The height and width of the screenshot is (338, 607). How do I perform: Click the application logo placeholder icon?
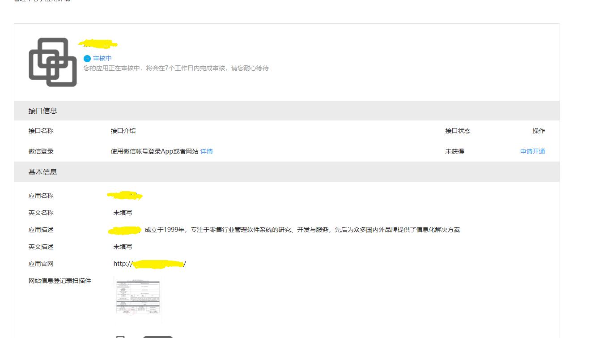(x=53, y=62)
